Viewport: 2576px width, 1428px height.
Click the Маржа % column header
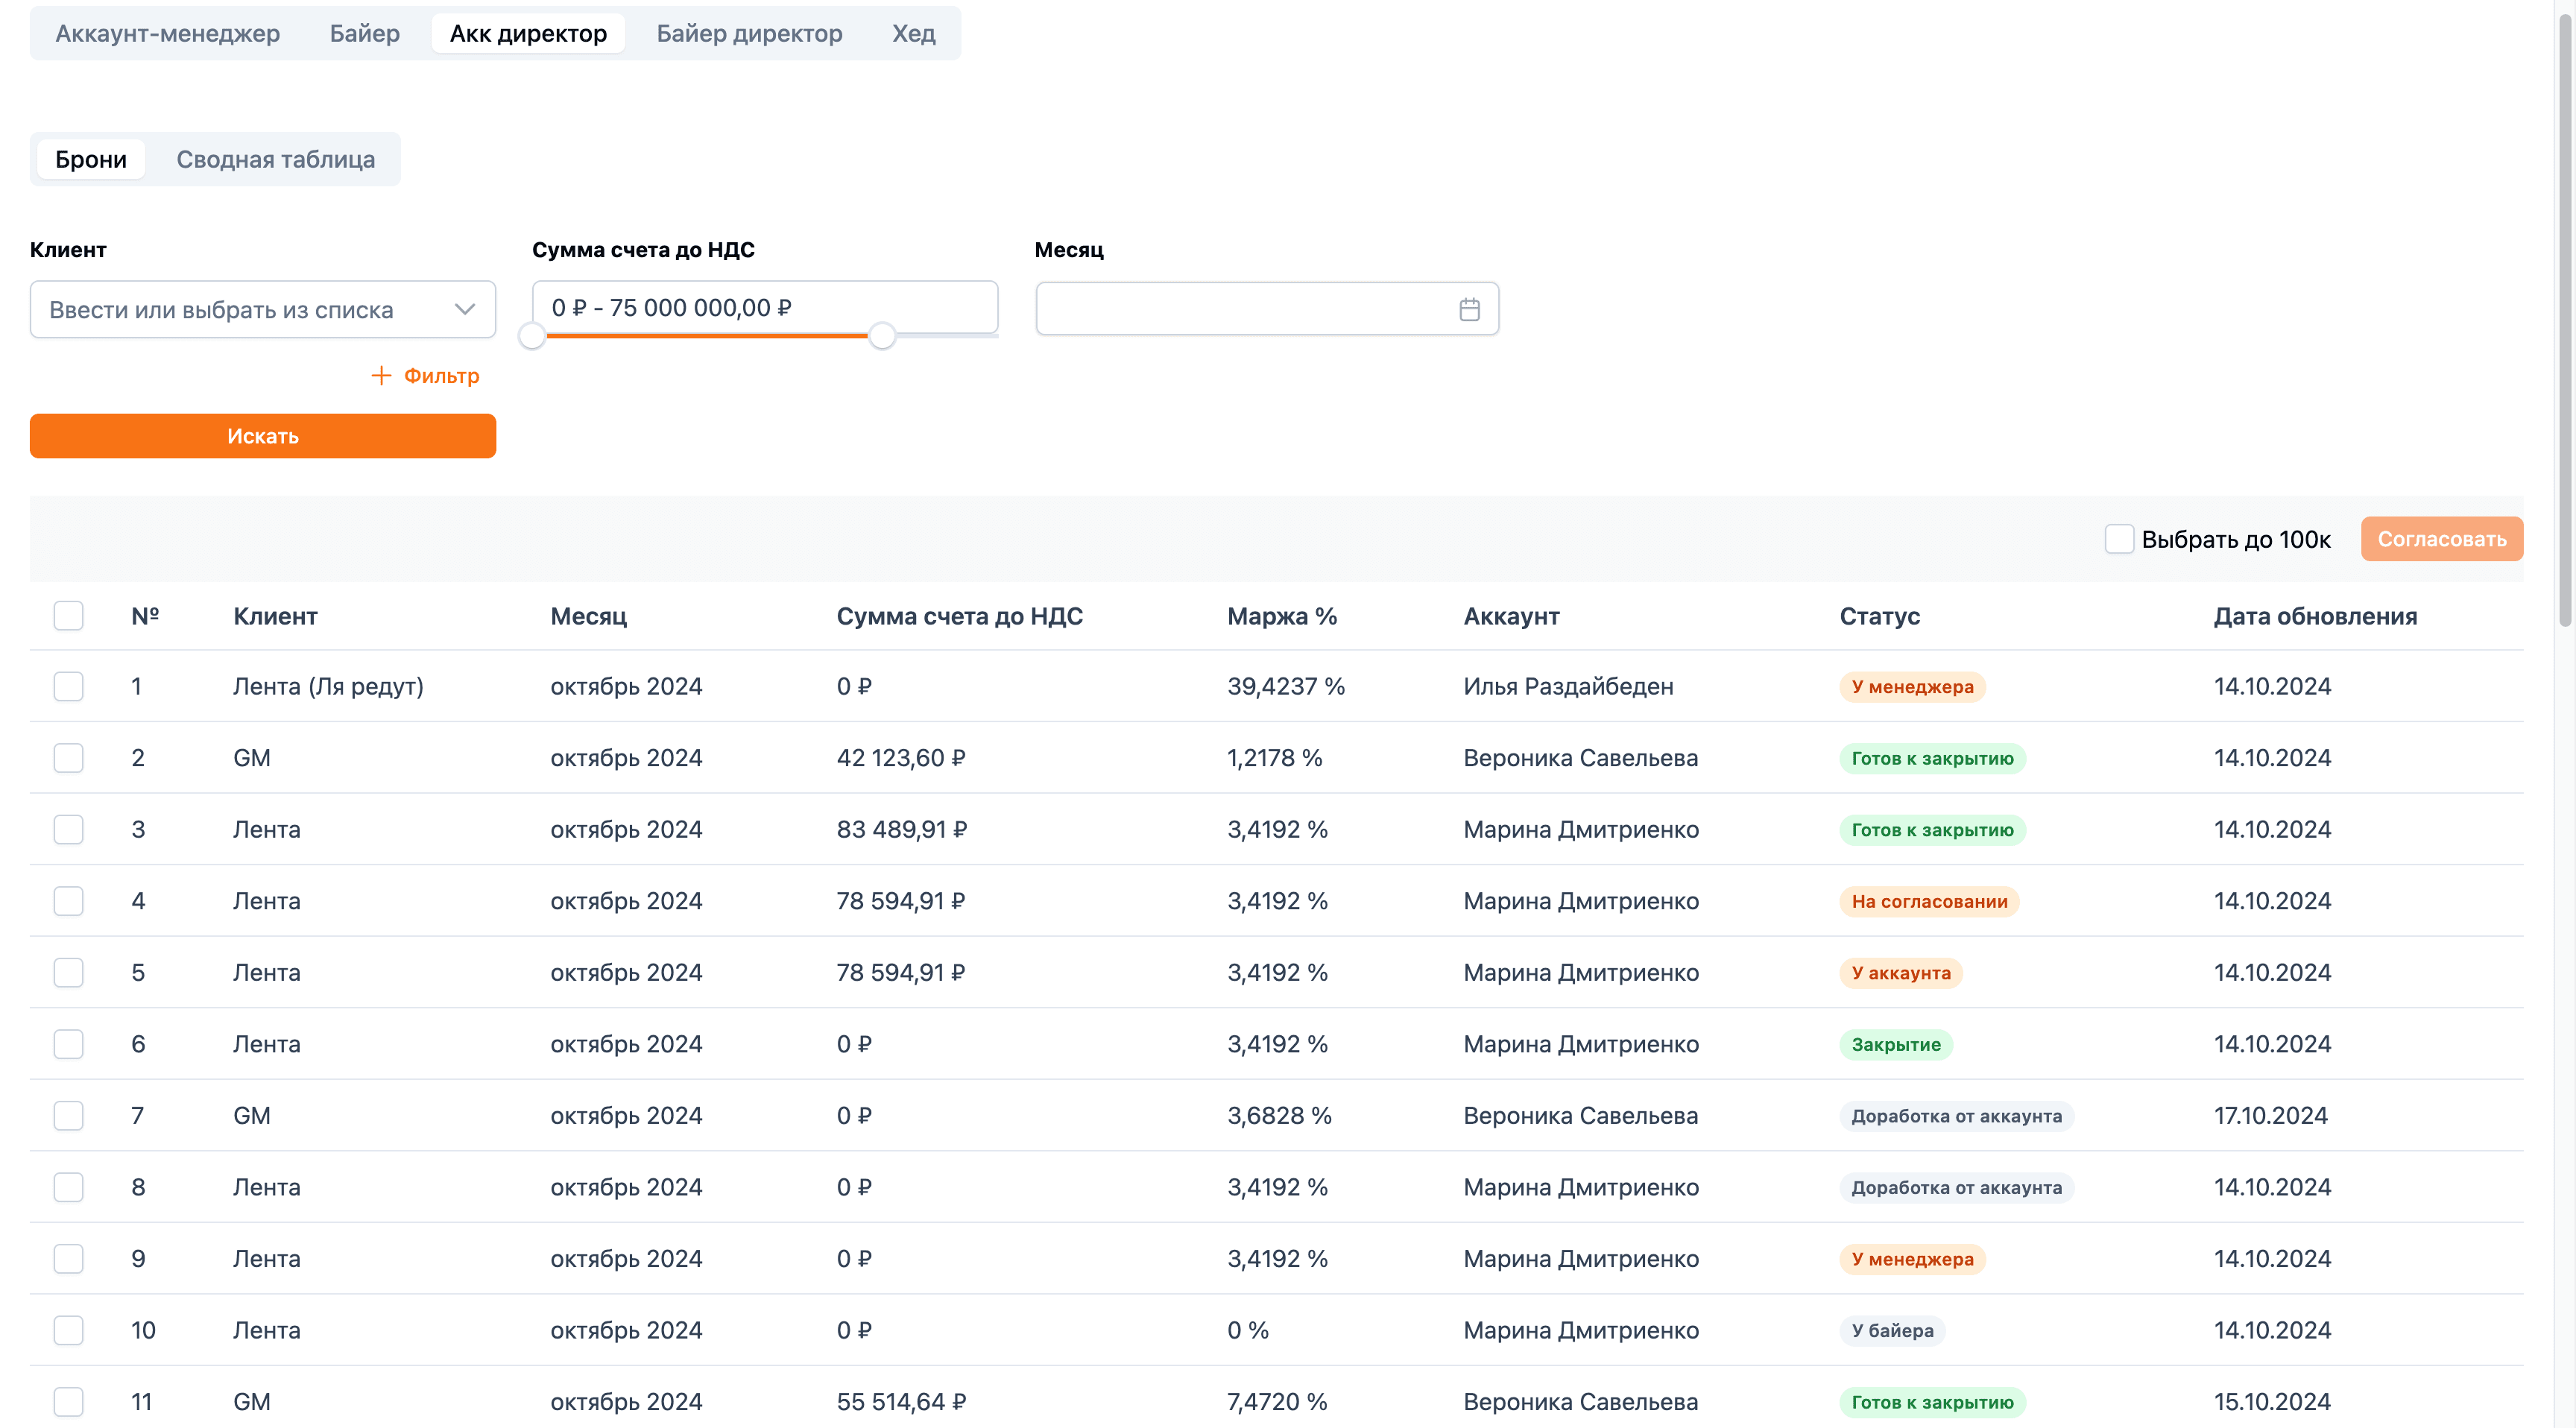point(1282,616)
